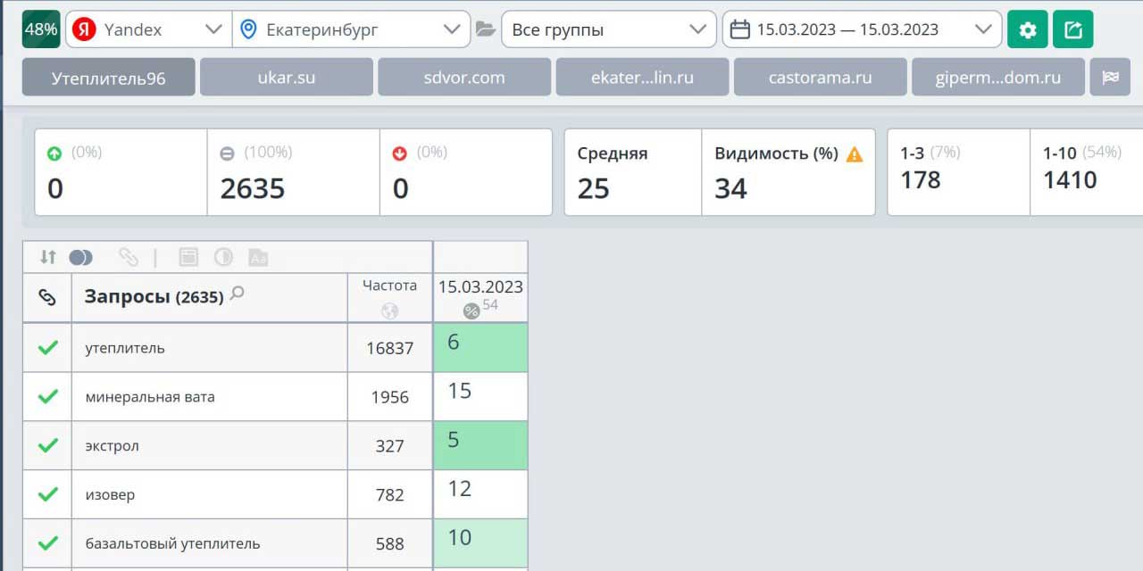Click the position cell 15 for минеральная вата
The image size is (1143, 571).
[x=480, y=396]
